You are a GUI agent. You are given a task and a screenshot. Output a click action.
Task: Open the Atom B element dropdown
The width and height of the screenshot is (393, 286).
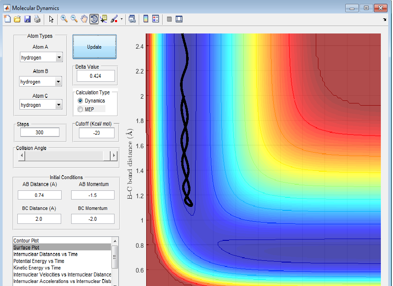58,82
